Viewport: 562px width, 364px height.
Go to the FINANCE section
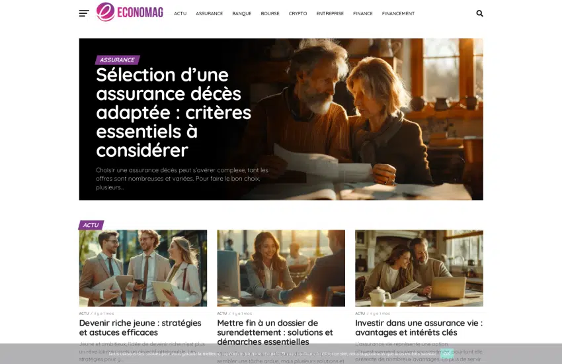point(363,14)
